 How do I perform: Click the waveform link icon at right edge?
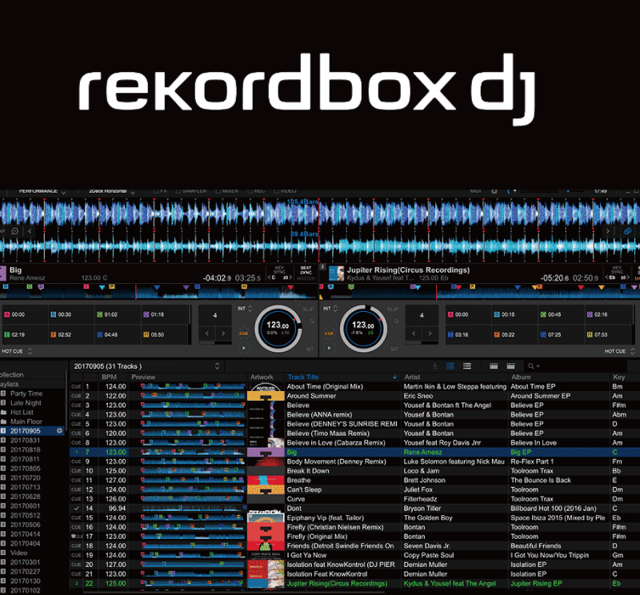pyautogui.click(x=628, y=231)
